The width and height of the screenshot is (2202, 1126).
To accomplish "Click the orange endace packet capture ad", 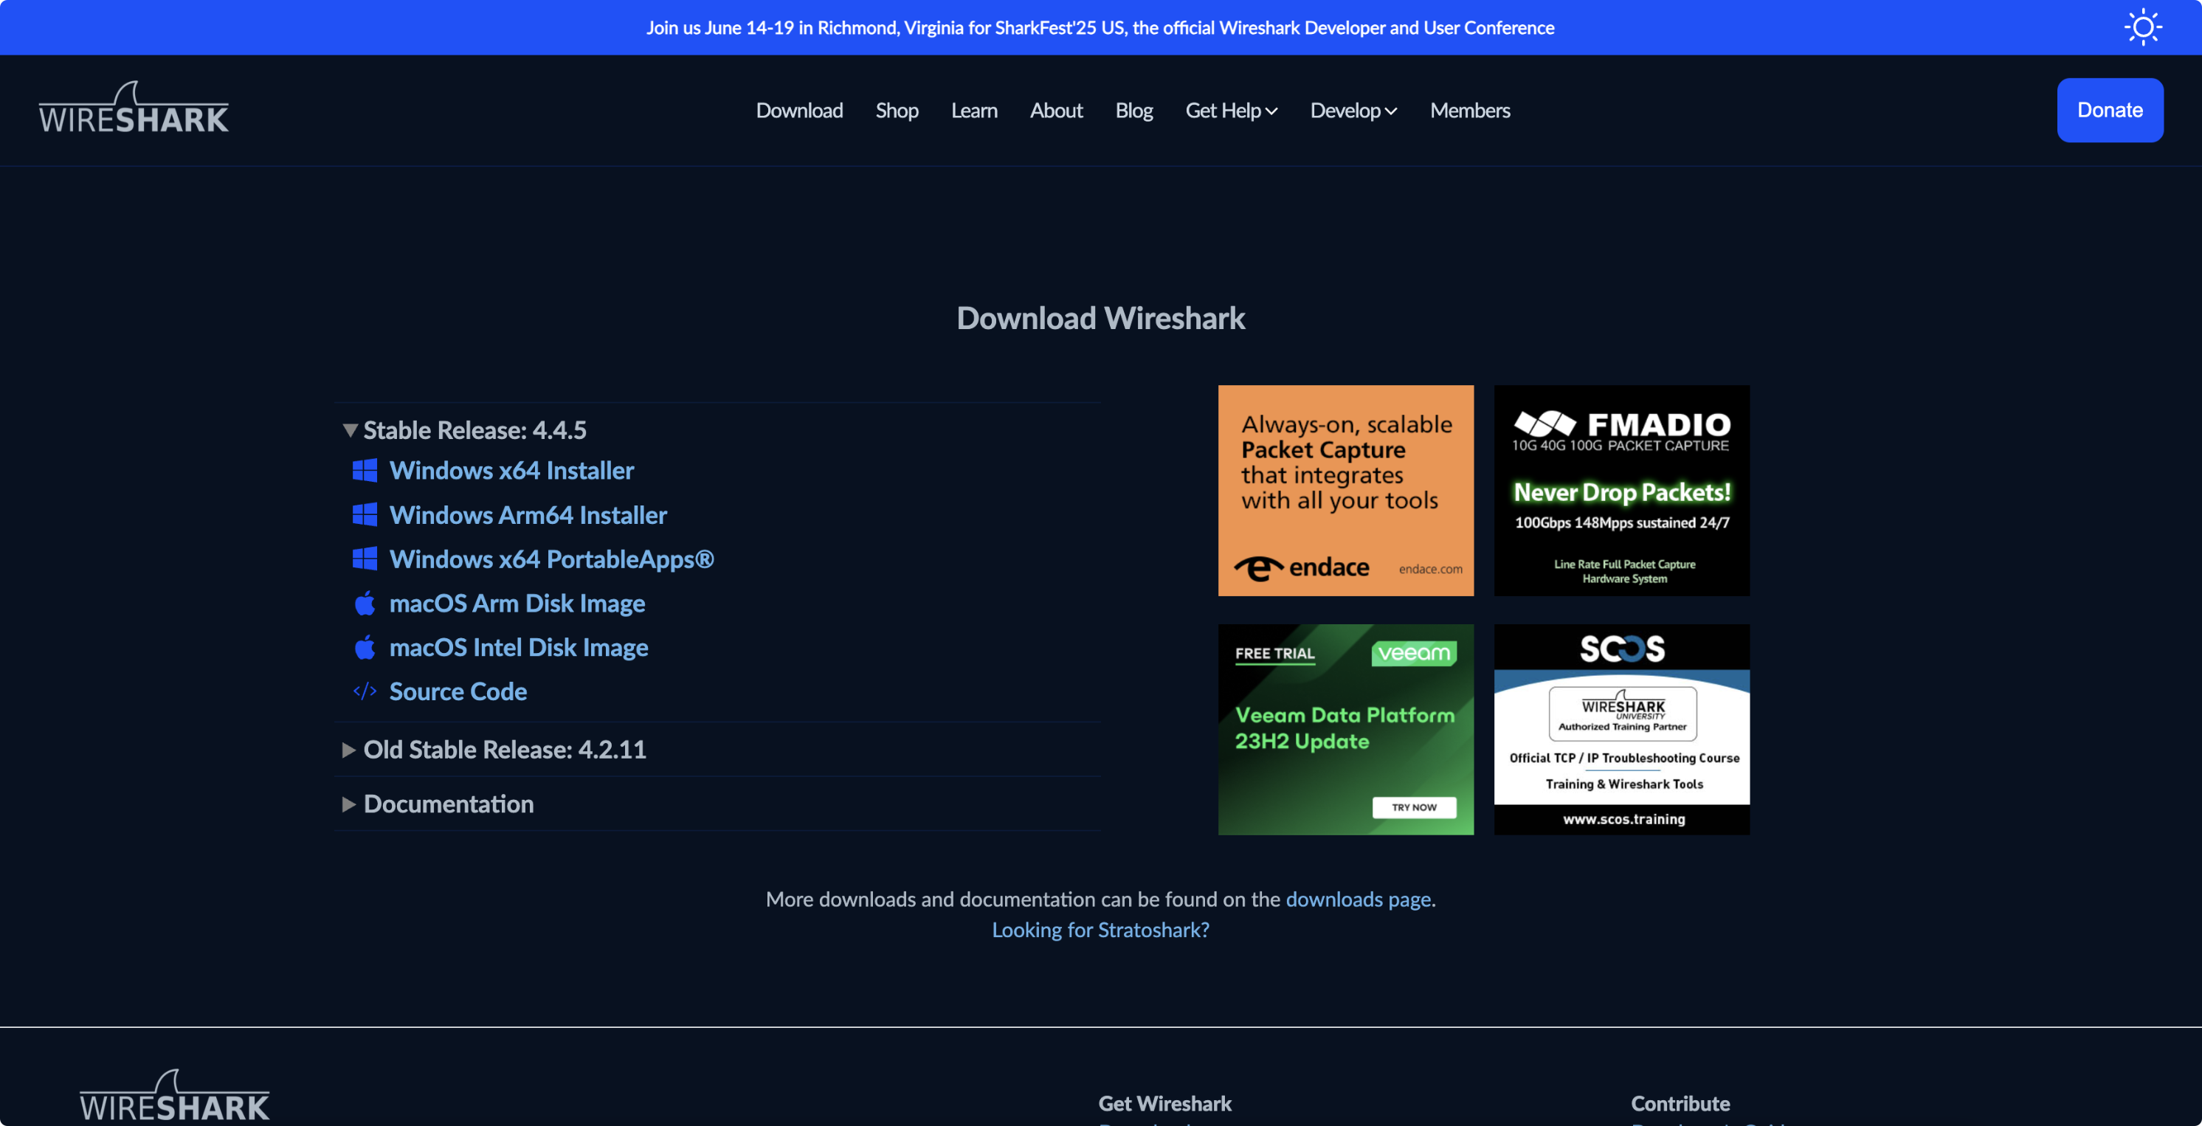I will (x=1345, y=490).
